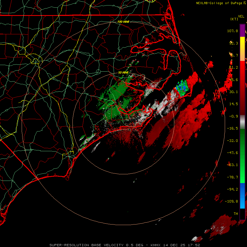This screenshot has width=247, height=247.
Task: Click the 107.8 velocity scale value
Action: coord(232,31)
